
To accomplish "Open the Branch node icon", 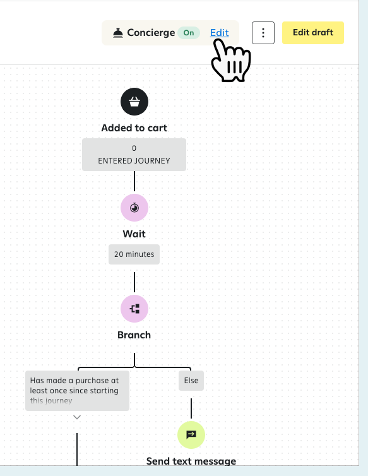I will point(134,309).
